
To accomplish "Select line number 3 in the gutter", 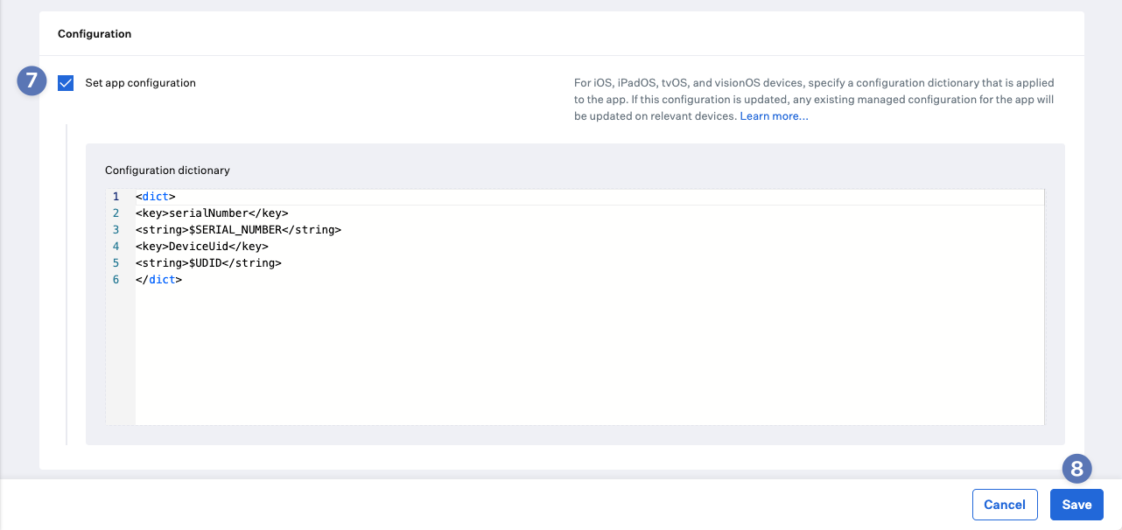I will point(116,230).
